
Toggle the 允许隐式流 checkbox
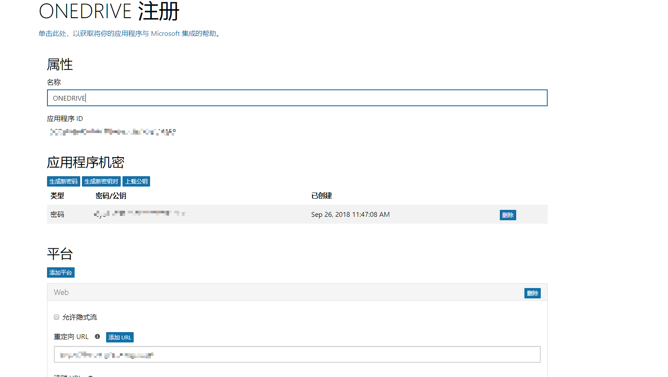click(56, 317)
